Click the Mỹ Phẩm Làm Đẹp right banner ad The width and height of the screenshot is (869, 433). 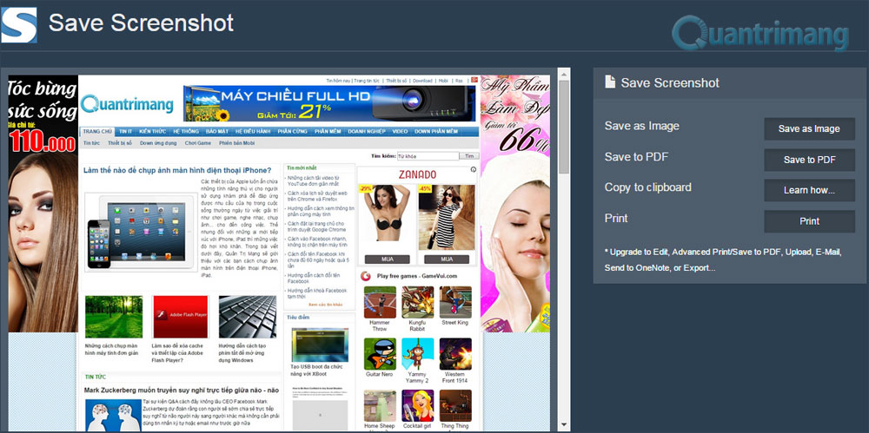[514, 203]
